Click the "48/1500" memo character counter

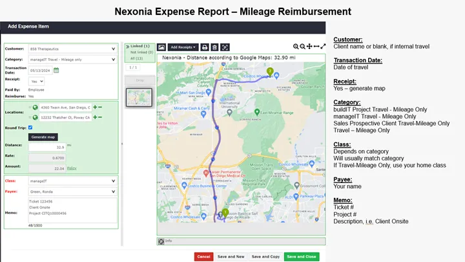36,226
